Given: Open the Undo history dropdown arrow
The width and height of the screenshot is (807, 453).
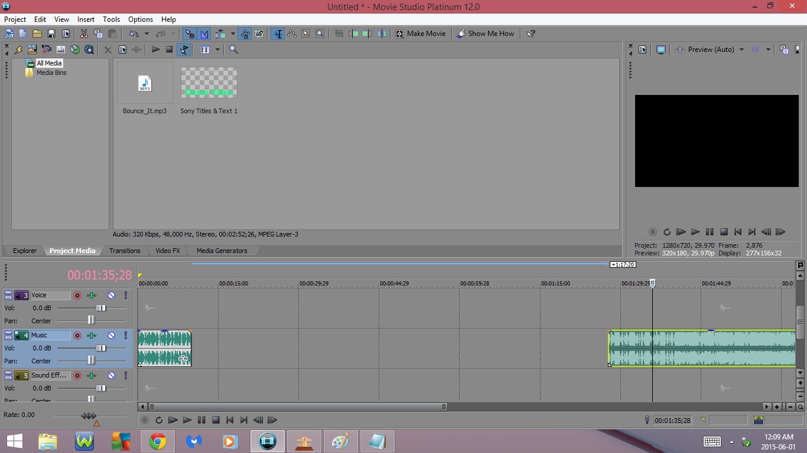Looking at the screenshot, I should coord(147,34).
